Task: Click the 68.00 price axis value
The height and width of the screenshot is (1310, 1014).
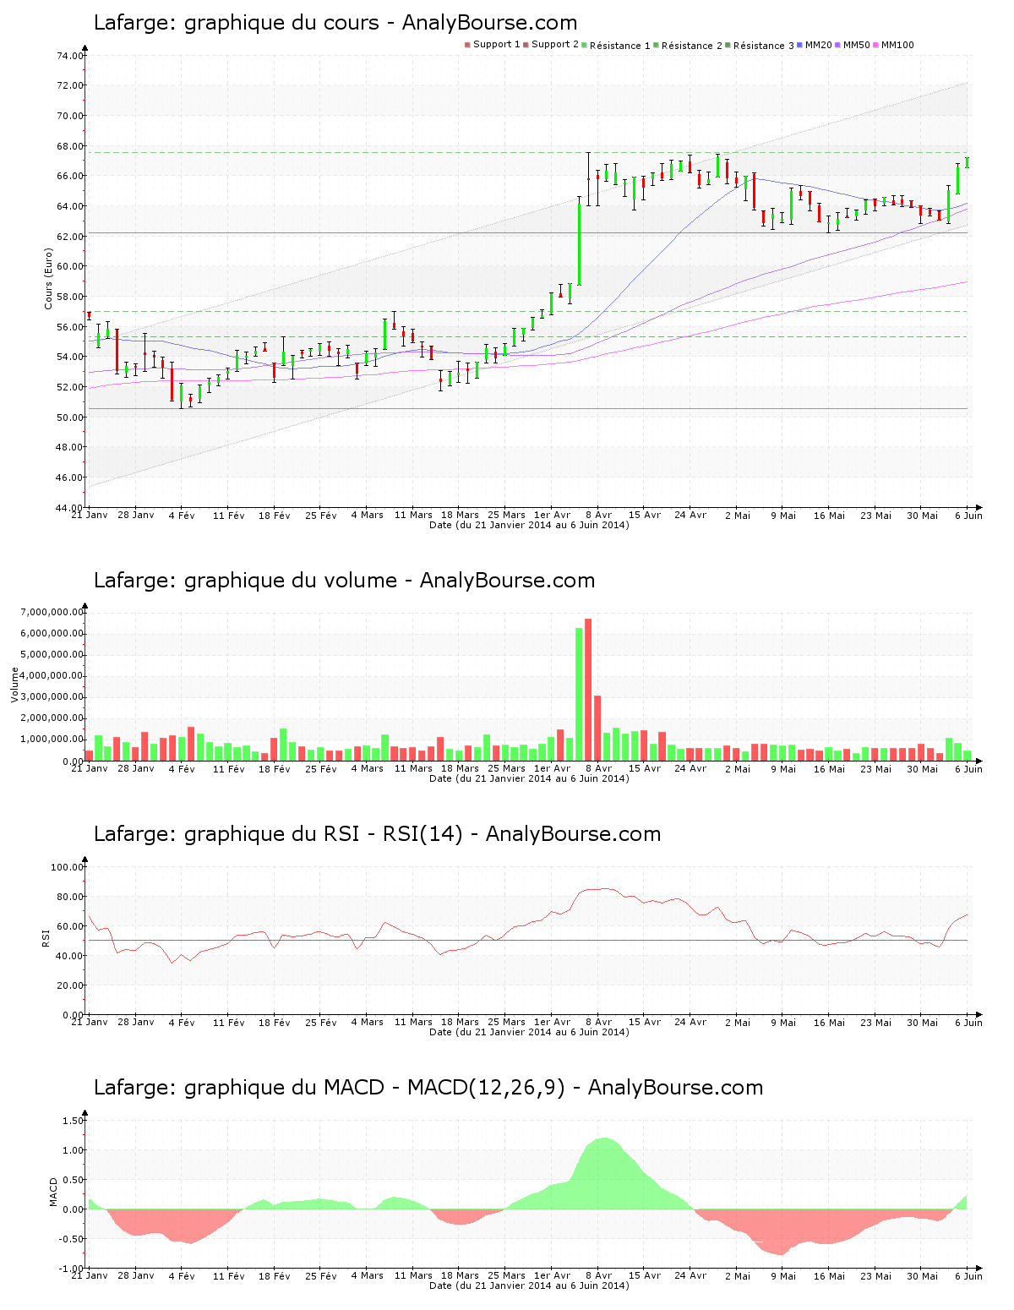Action: [70, 146]
